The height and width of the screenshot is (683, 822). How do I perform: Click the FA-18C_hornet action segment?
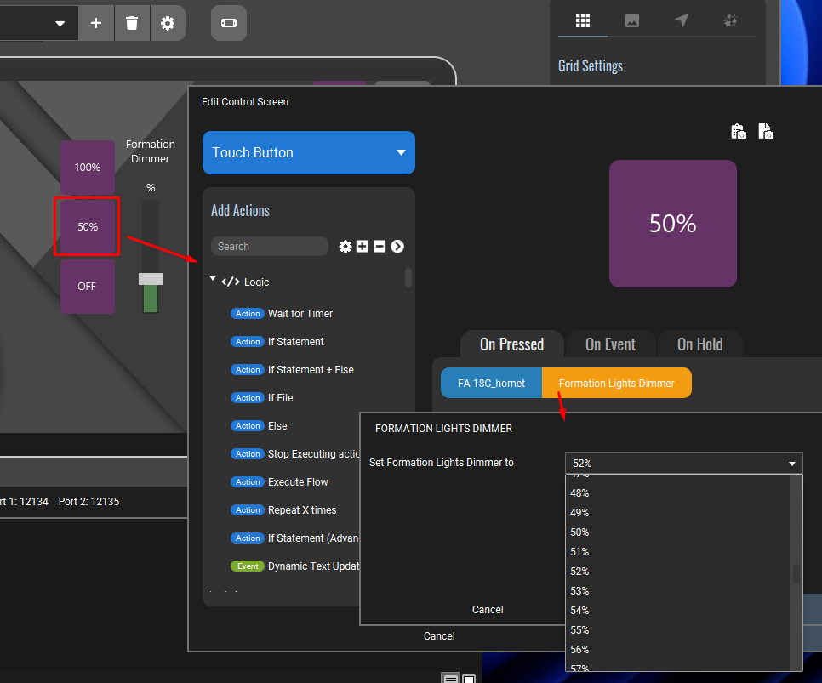click(x=491, y=383)
